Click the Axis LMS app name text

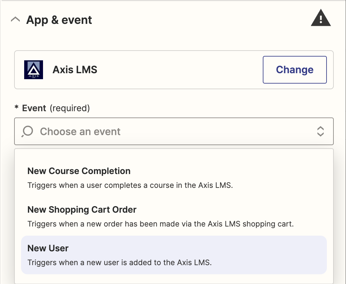[x=75, y=69]
